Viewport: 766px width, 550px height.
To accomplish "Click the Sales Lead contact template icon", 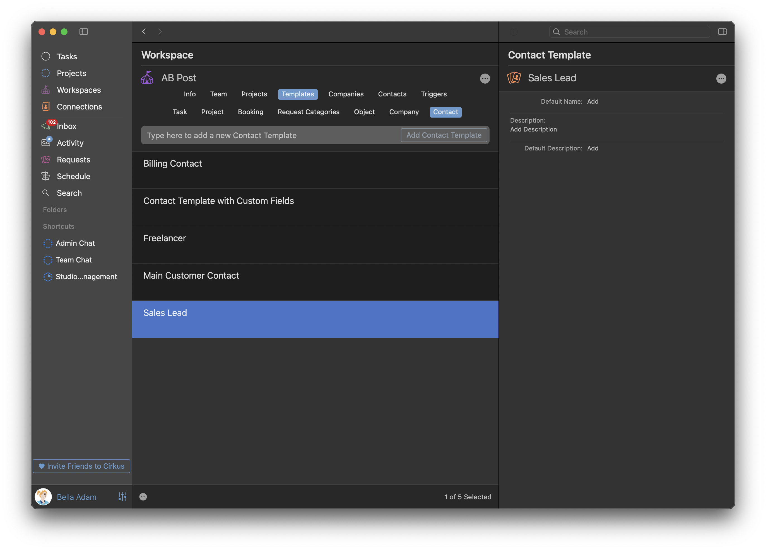I will click(x=514, y=78).
